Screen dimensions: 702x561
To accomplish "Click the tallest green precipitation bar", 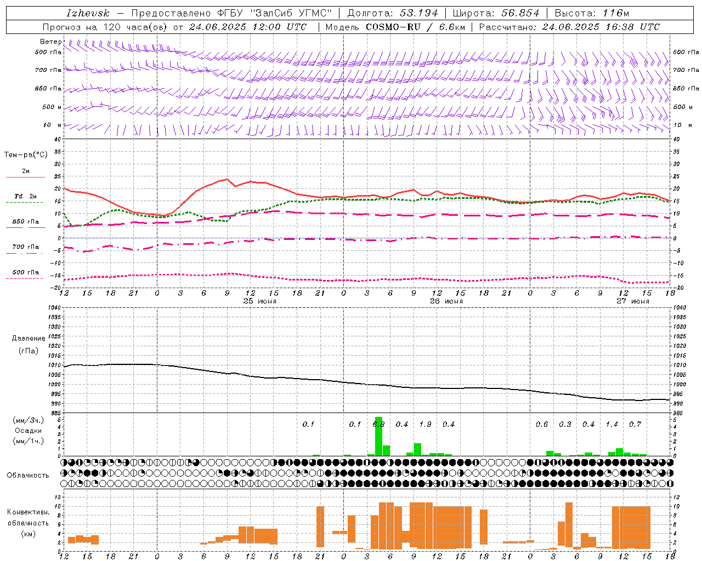I will tap(378, 437).
